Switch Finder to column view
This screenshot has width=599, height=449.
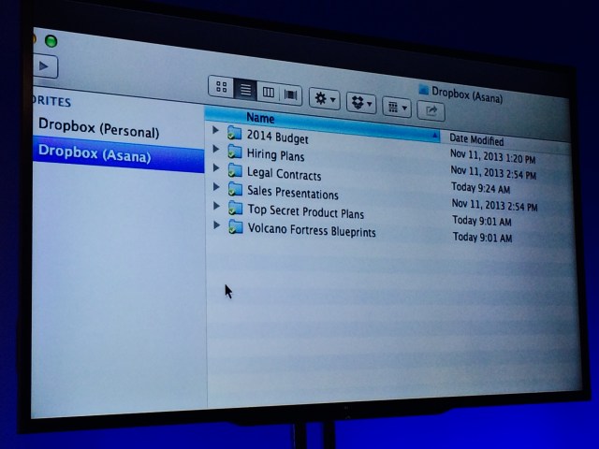coord(269,93)
